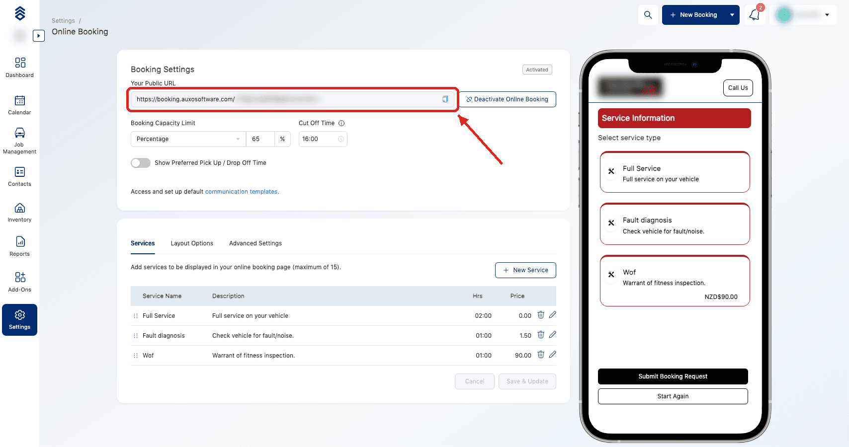The image size is (849, 447).
Task: Open Add-Ons in the sidebar
Action: coord(20,282)
